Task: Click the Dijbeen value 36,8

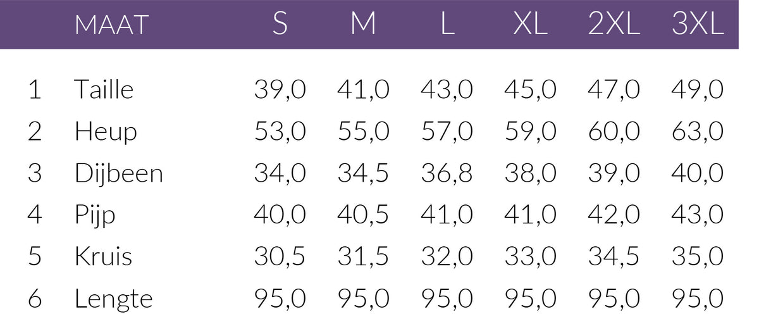Action: click(447, 173)
